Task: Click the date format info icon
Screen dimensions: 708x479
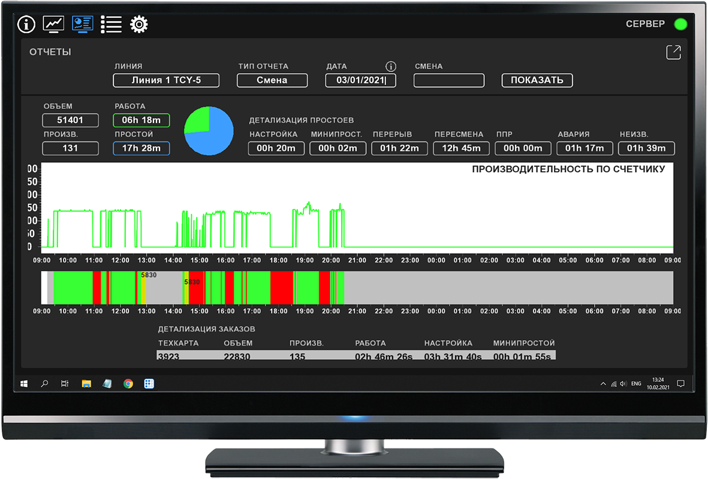Action: 391,66
